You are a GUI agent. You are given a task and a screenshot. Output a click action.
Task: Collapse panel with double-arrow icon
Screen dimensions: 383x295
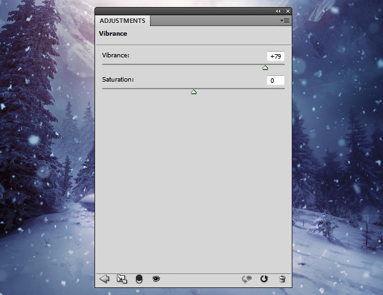click(278, 11)
